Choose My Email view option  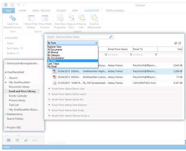click(x=73, y=67)
